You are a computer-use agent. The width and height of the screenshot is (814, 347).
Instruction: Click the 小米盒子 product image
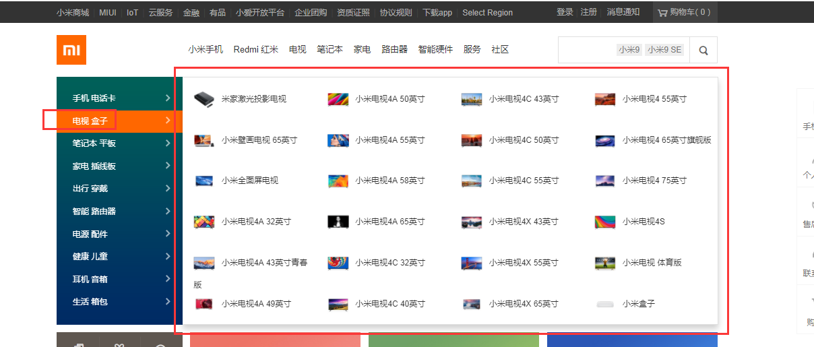605,304
